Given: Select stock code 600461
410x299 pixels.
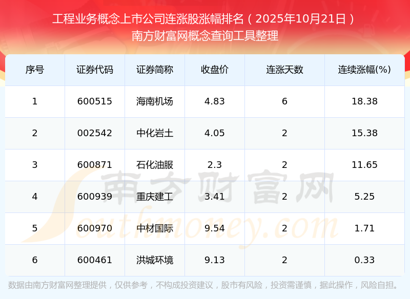Looking at the screenshot, I should point(95,260).
